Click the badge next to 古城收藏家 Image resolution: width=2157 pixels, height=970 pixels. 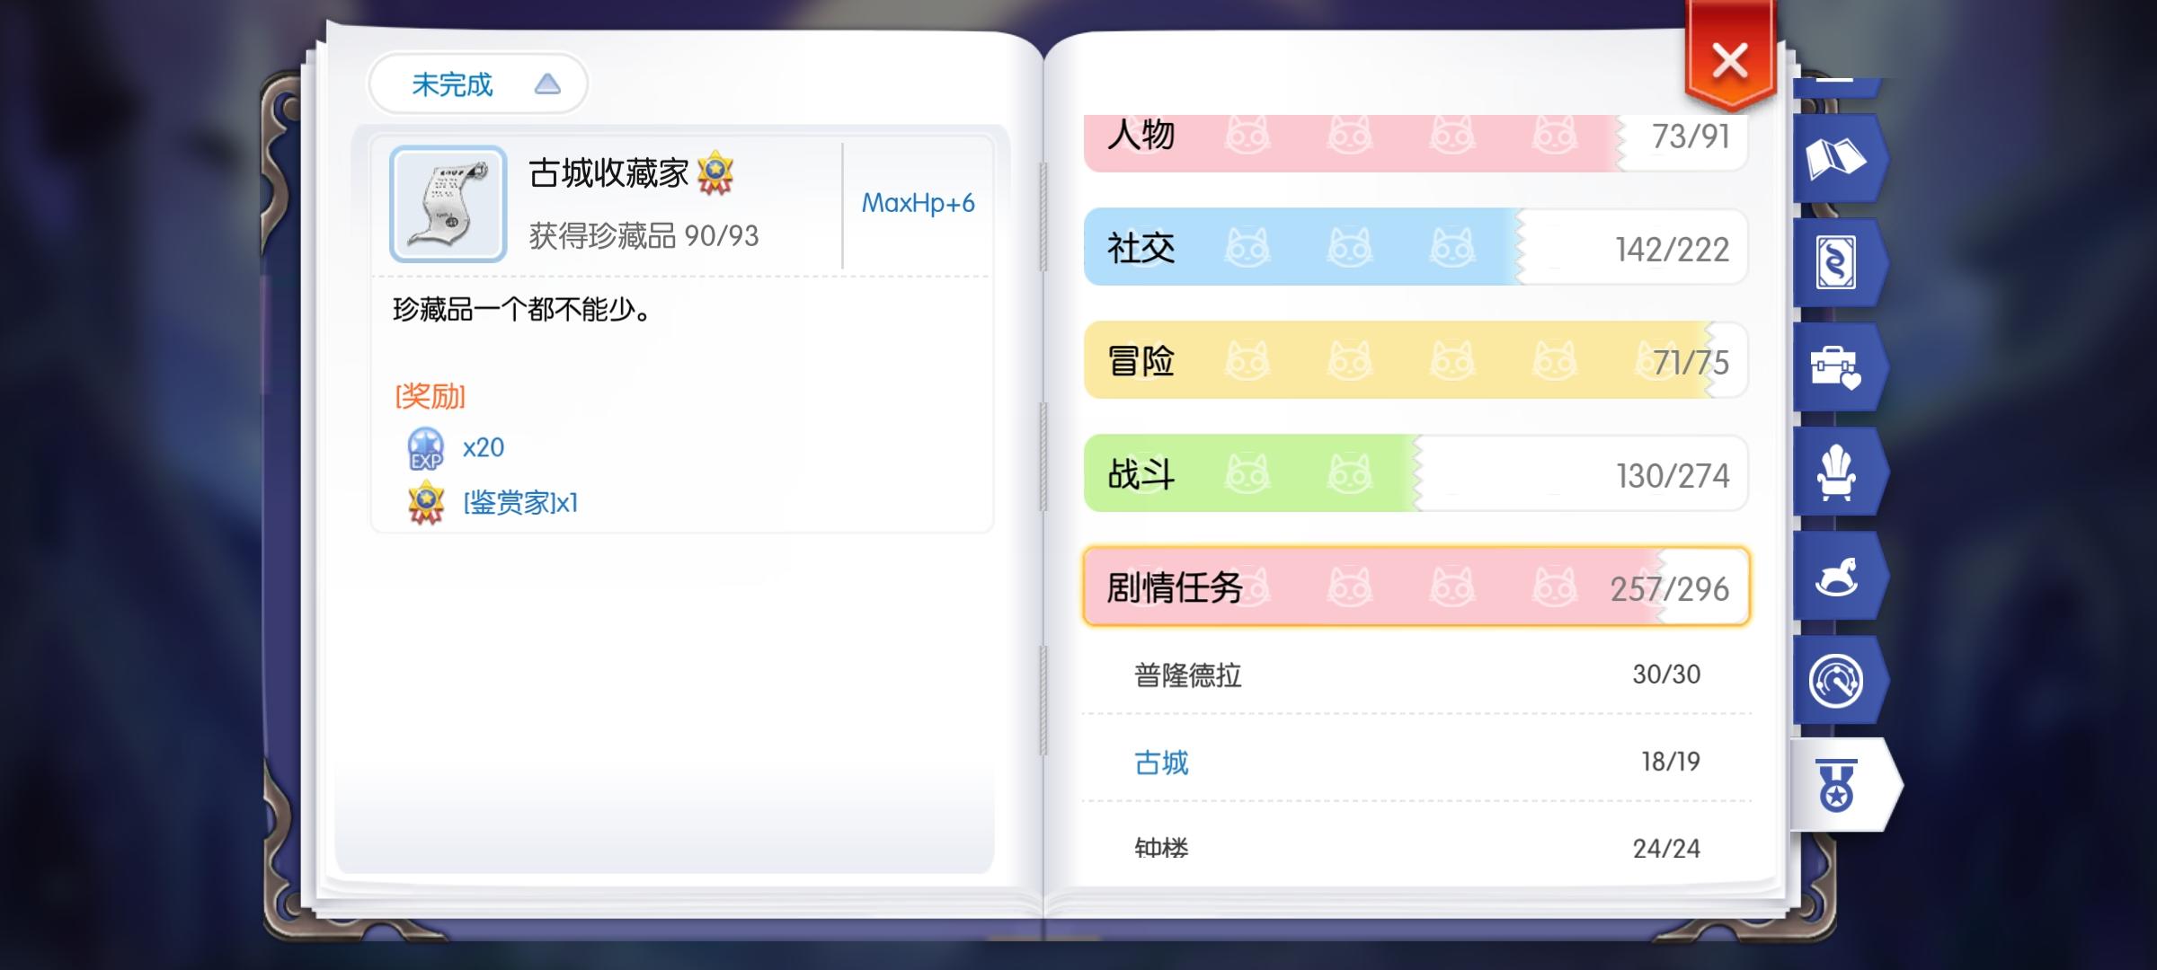715,172
